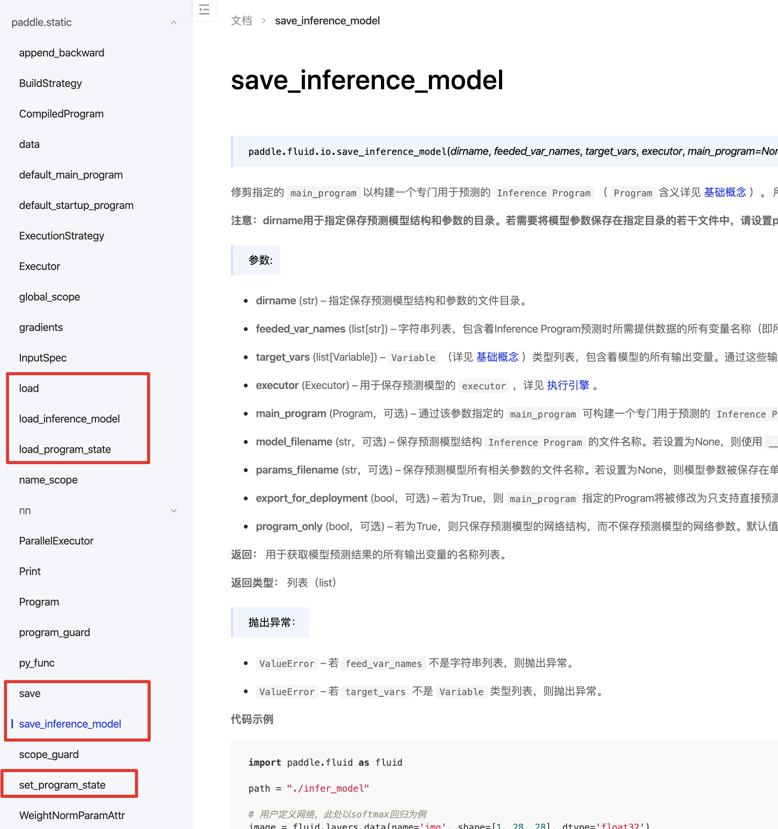
Task: Expand the nn submenu arrow
Action: tap(174, 511)
